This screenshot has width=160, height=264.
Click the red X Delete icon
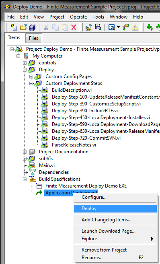(74, 27)
